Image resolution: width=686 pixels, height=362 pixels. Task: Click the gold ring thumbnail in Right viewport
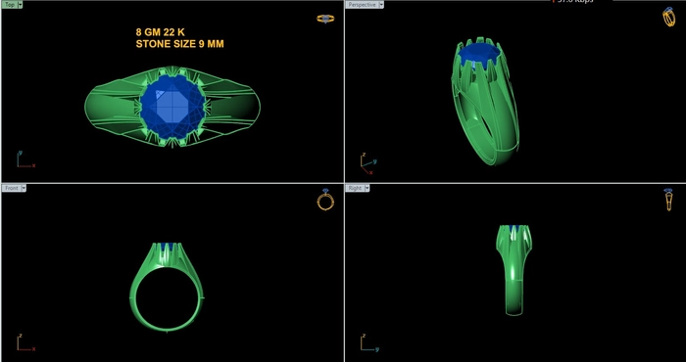(x=668, y=200)
